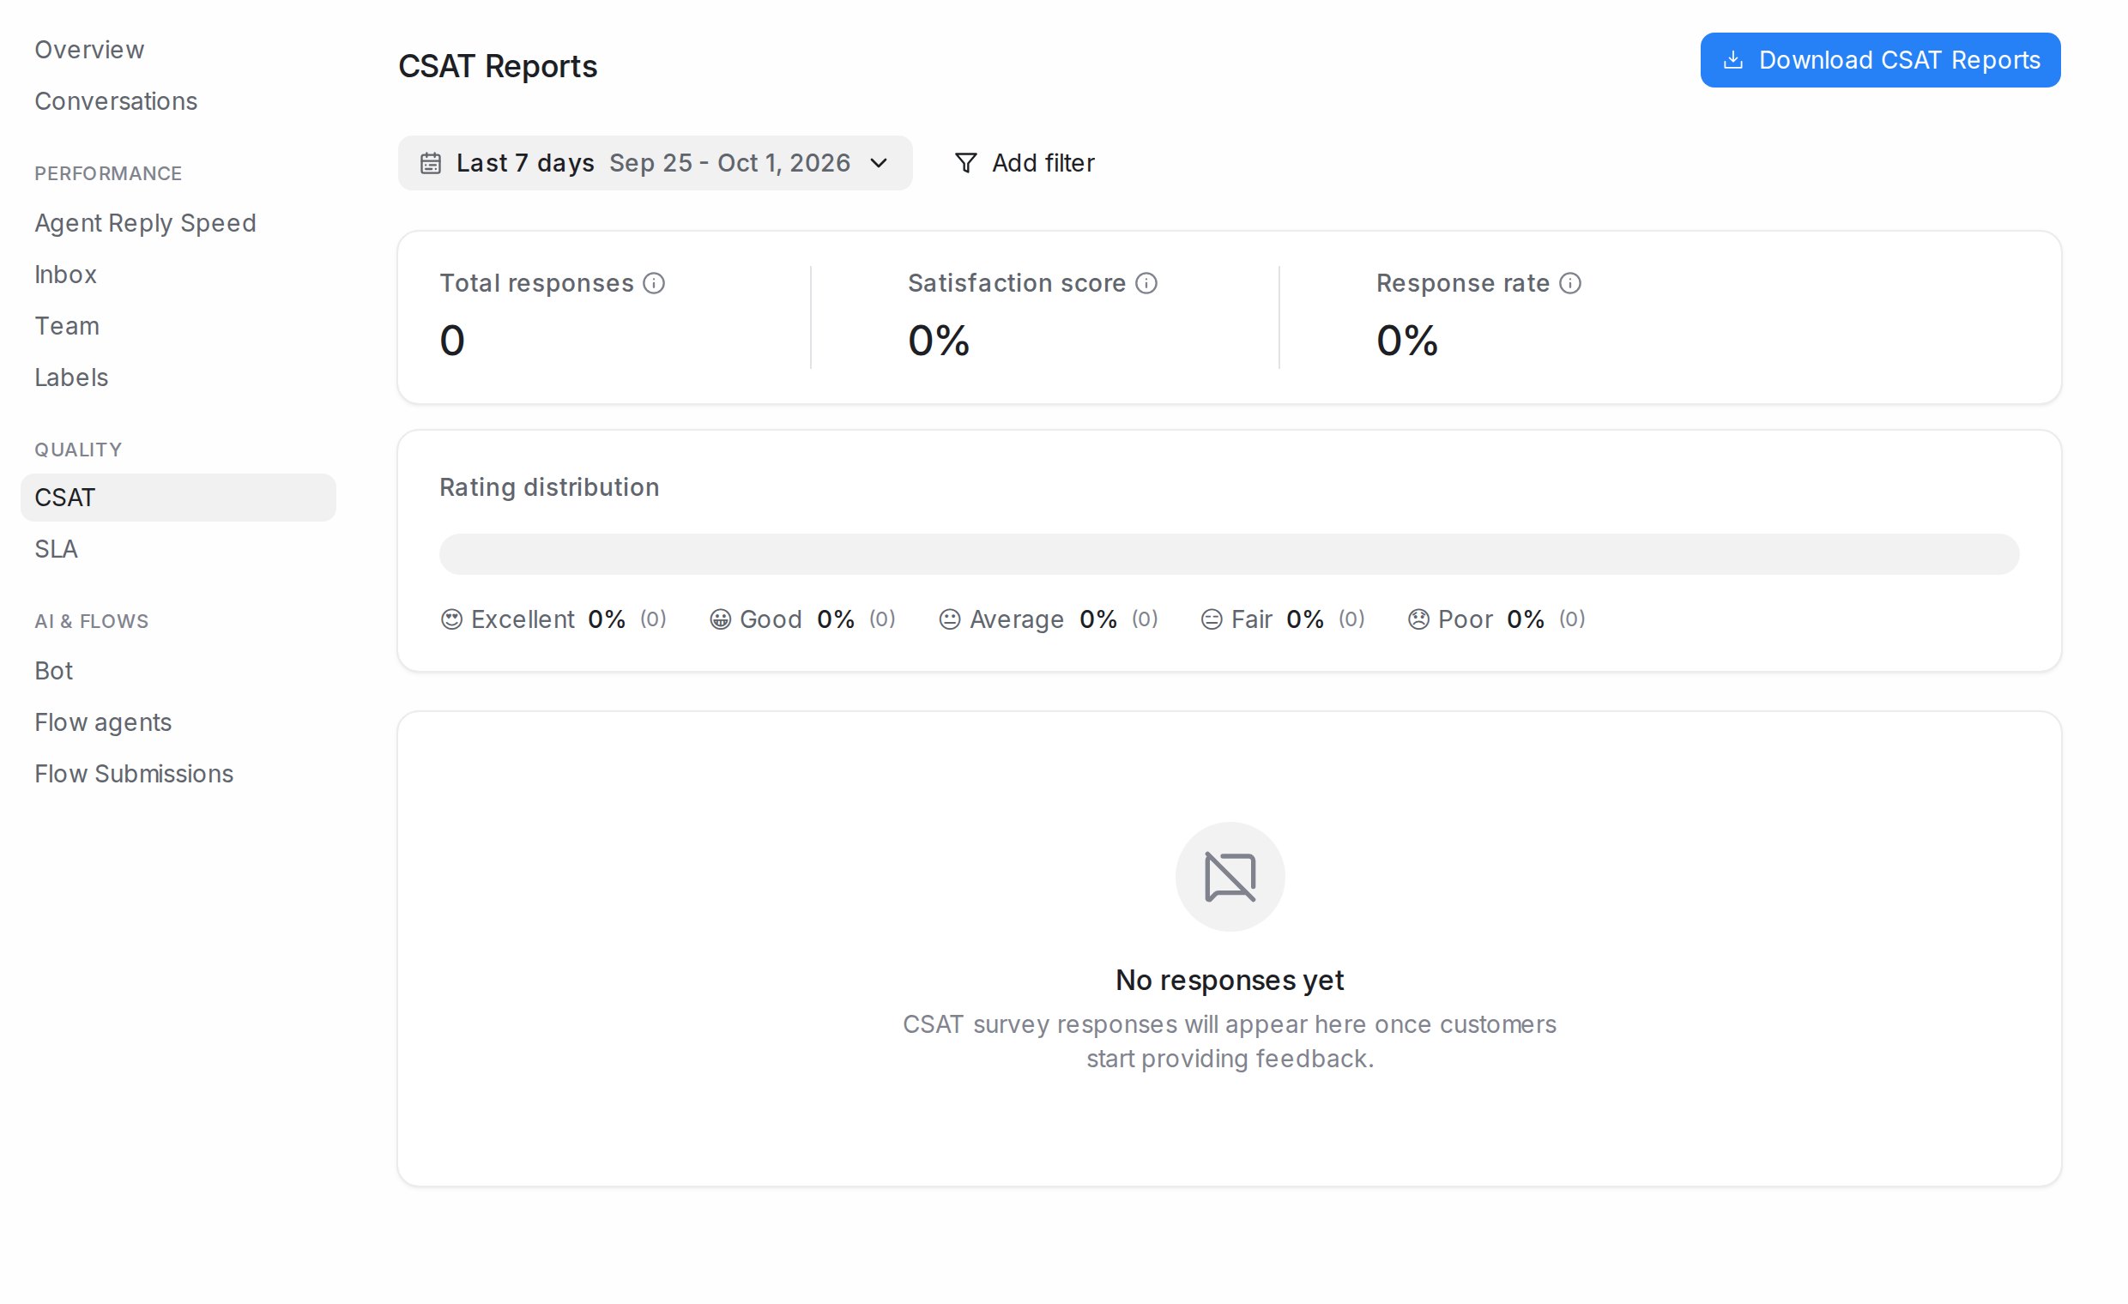Click the Total responses info icon
Screen dimensions: 2128x1304
click(x=654, y=283)
